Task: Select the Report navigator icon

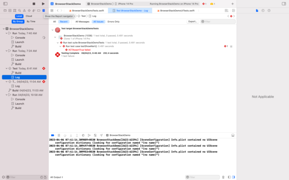Action: point(43,10)
